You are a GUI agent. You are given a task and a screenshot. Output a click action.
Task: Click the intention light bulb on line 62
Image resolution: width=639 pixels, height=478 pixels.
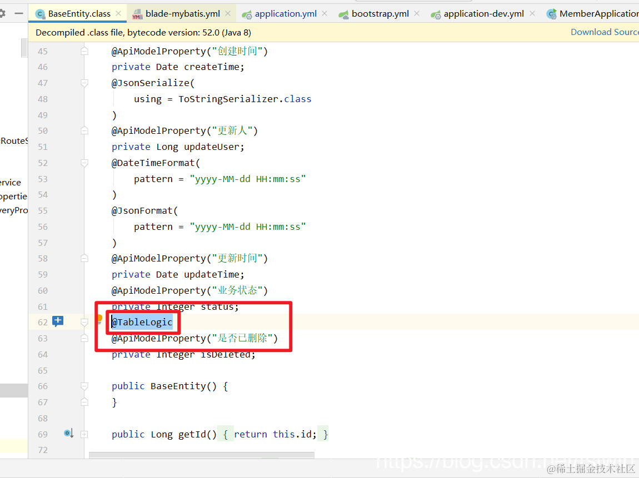(99, 319)
